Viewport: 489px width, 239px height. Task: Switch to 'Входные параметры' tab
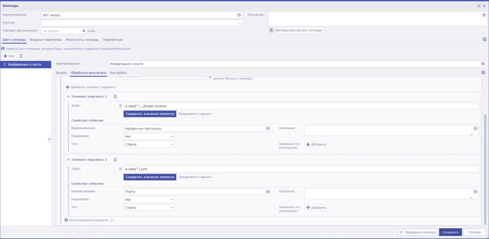[46, 40]
